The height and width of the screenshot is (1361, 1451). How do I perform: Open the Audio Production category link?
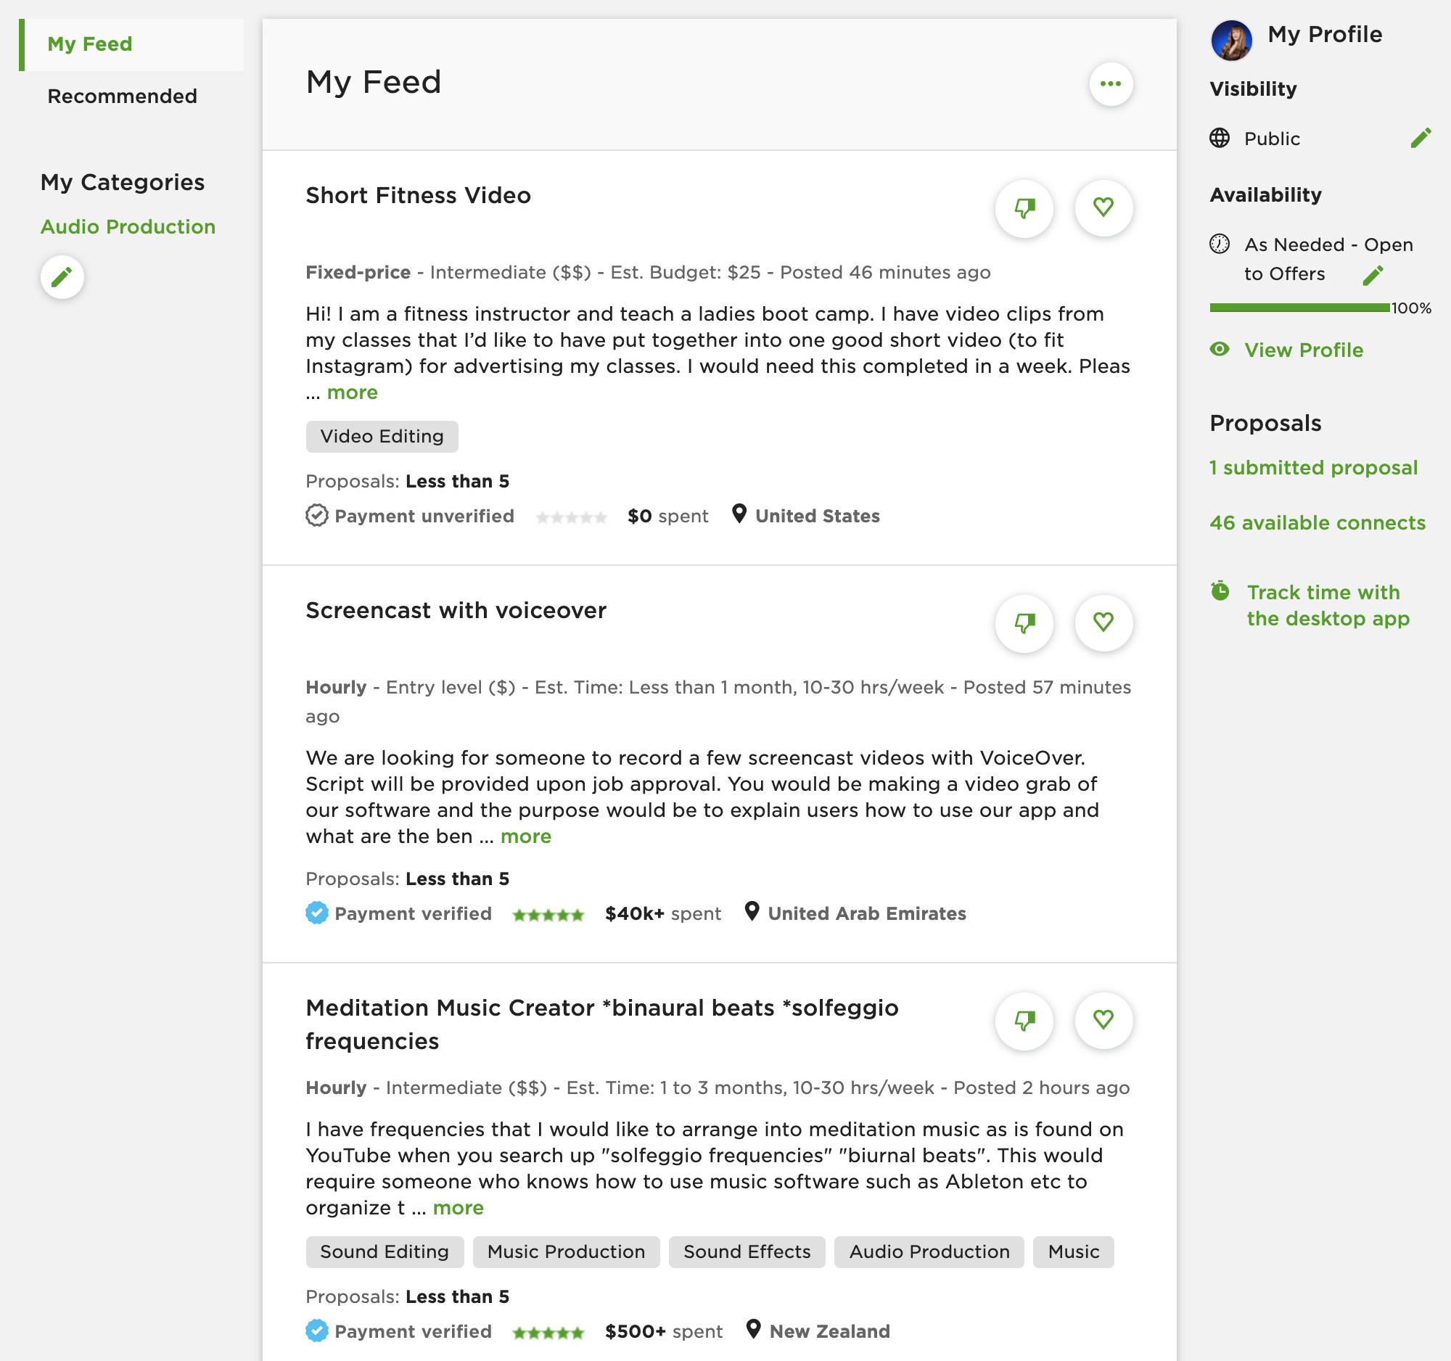[x=128, y=227]
